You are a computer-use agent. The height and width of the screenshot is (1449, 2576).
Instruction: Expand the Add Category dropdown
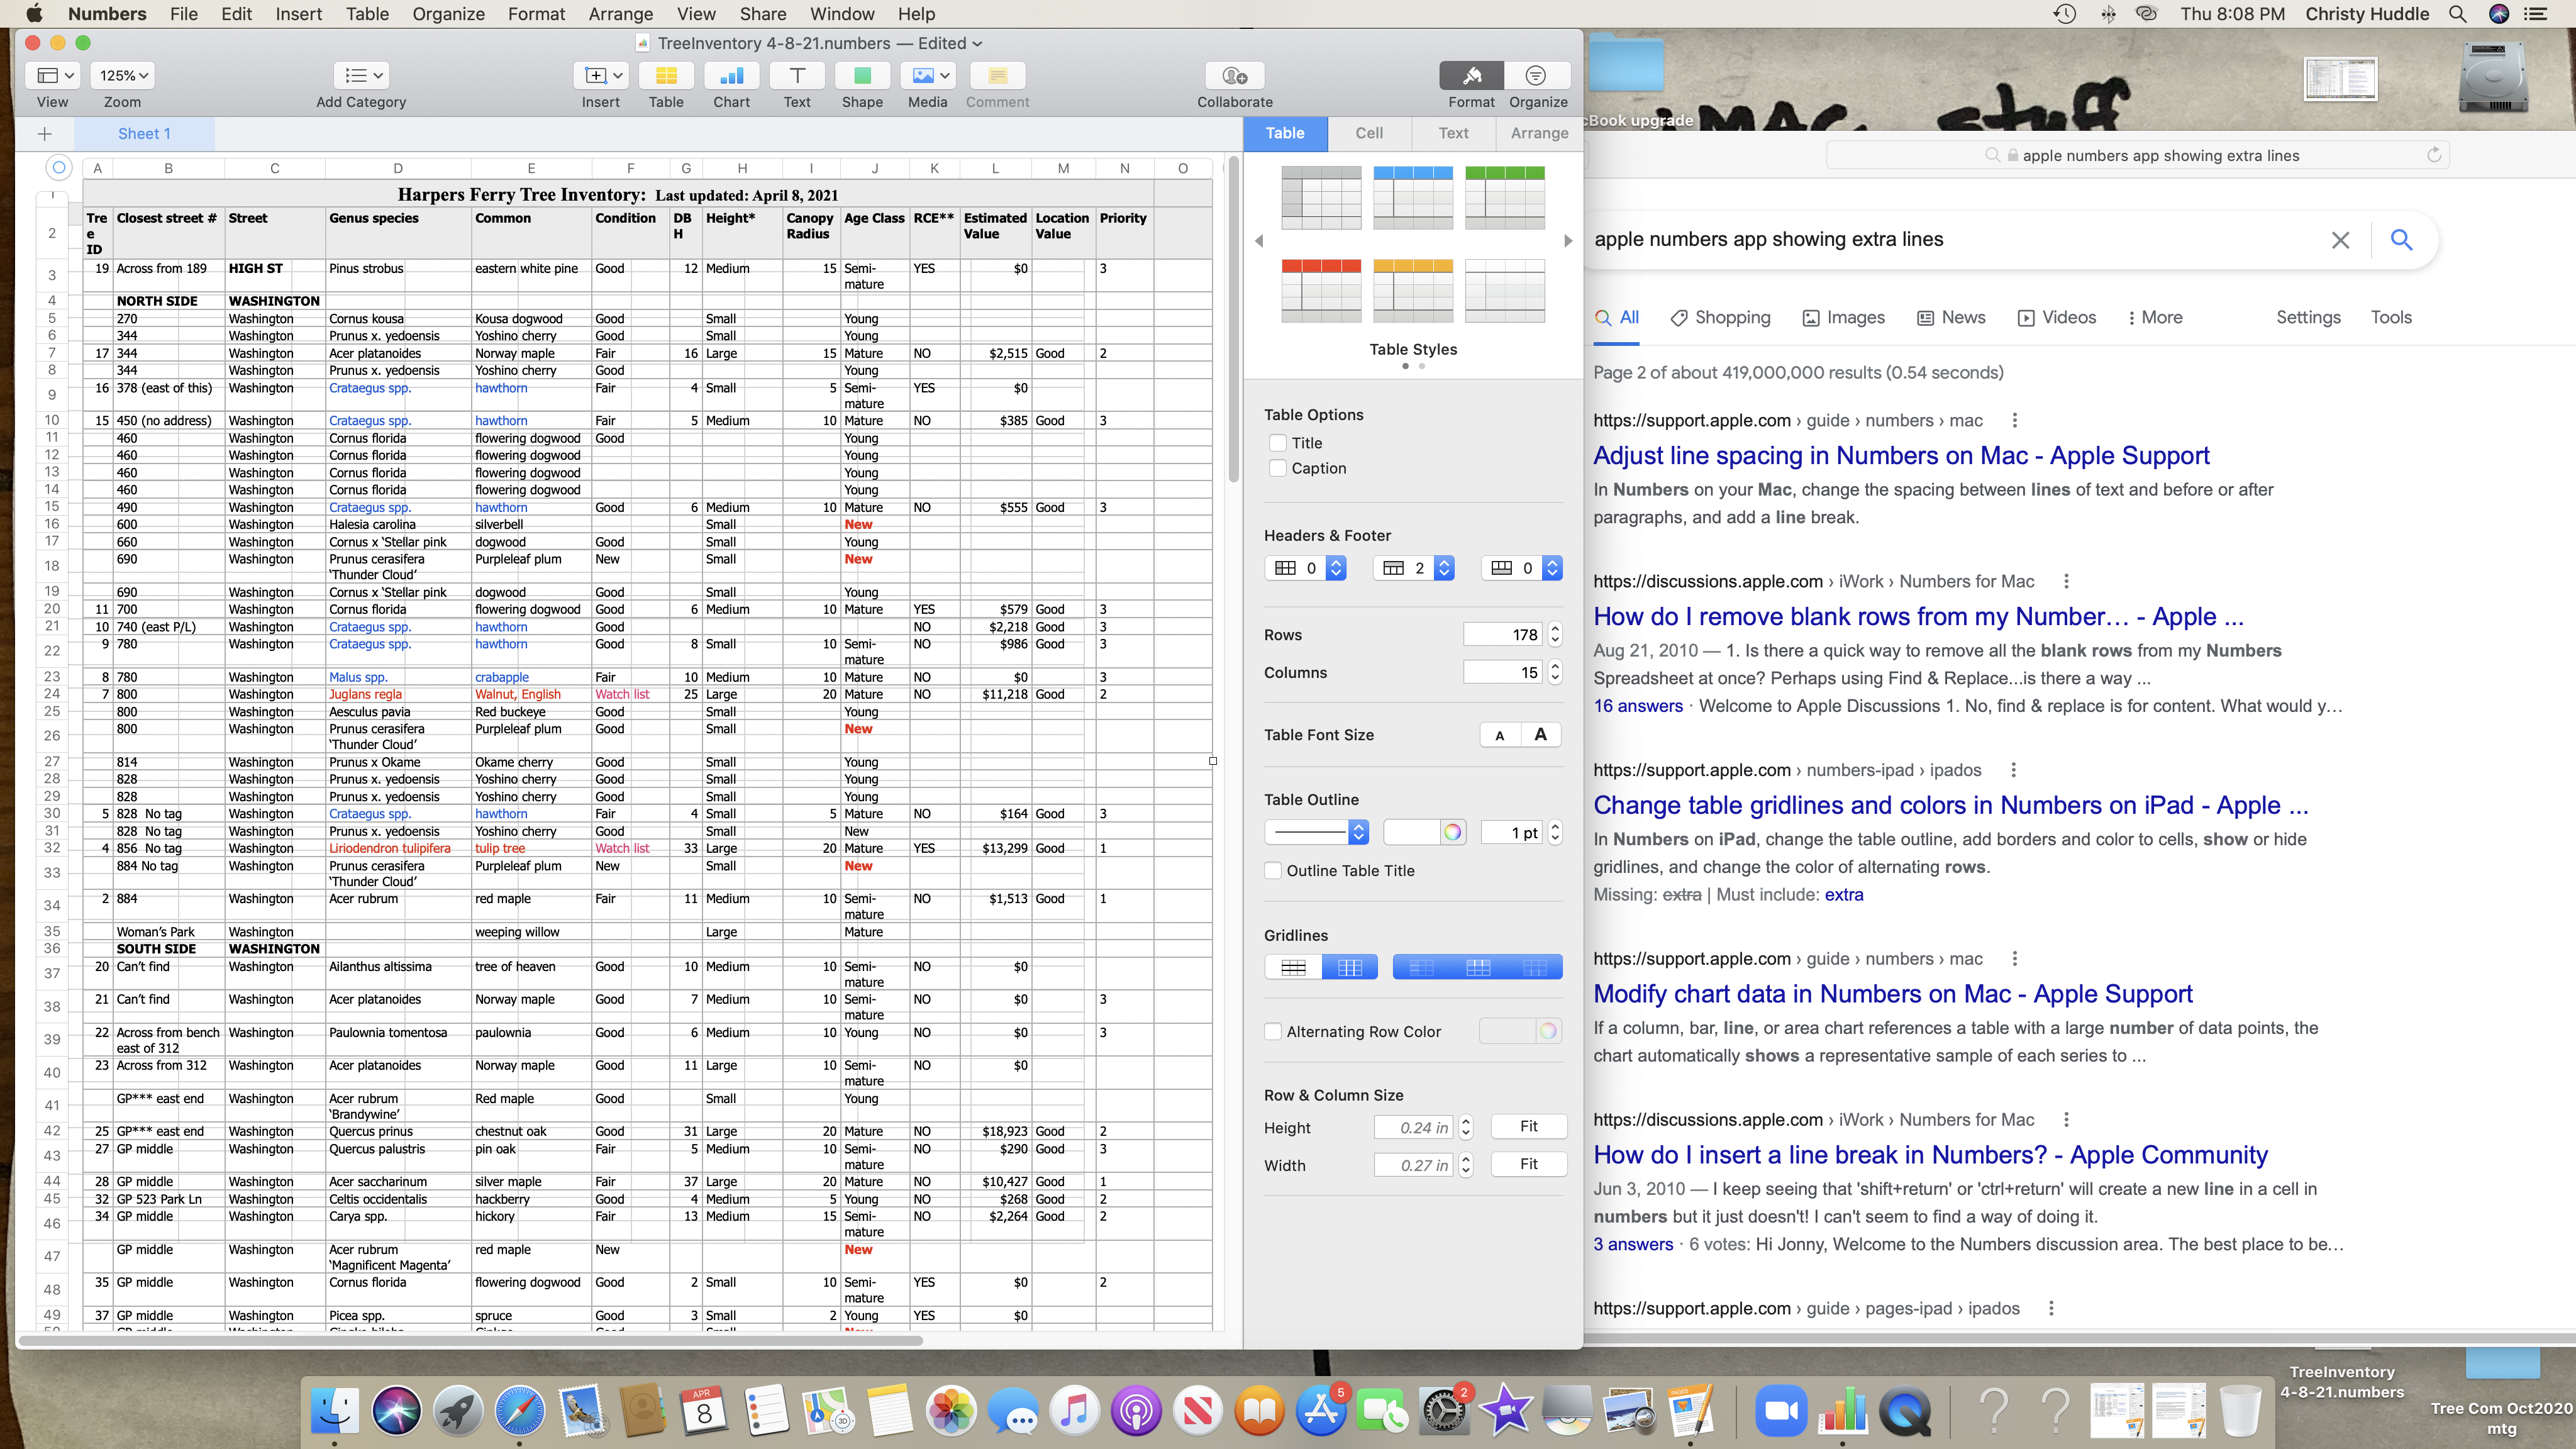point(361,76)
